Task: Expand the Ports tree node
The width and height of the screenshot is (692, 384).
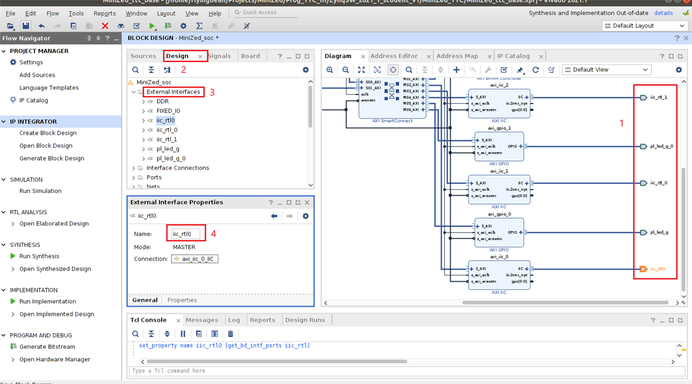Action: (134, 177)
